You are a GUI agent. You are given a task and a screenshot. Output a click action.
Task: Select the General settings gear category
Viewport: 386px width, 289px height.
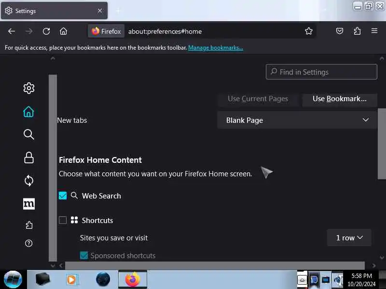(x=29, y=88)
